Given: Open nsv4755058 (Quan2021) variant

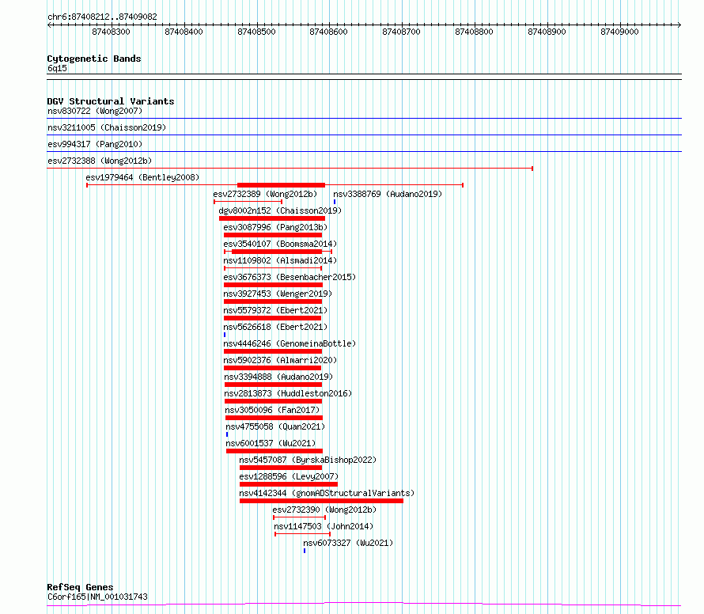Looking at the screenshot, I should coord(275,426).
